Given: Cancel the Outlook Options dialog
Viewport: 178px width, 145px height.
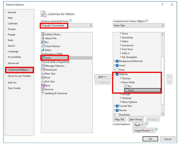Looking at the screenshot, I should (167, 139).
